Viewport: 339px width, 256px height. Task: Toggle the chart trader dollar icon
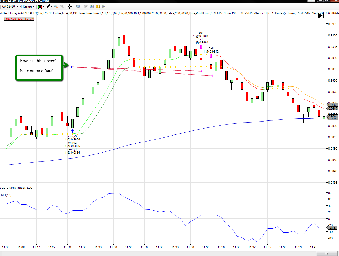pyautogui.click(x=98, y=6)
